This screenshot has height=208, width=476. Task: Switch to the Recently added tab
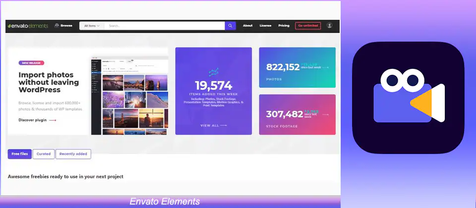tap(73, 154)
